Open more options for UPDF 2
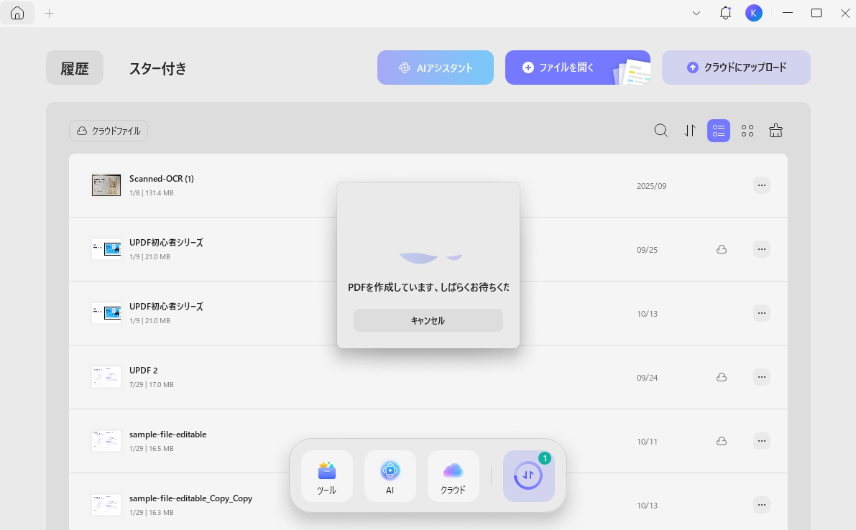The height and width of the screenshot is (530, 856). point(762,377)
